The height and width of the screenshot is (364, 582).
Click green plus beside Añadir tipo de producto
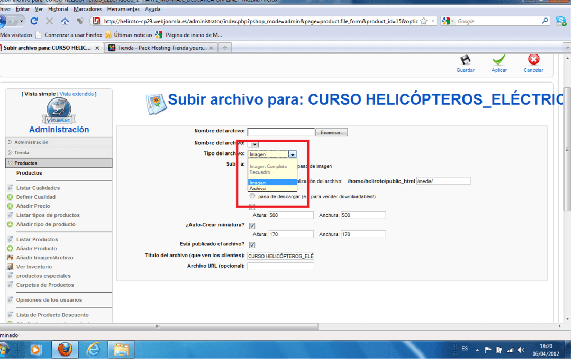[11, 224]
